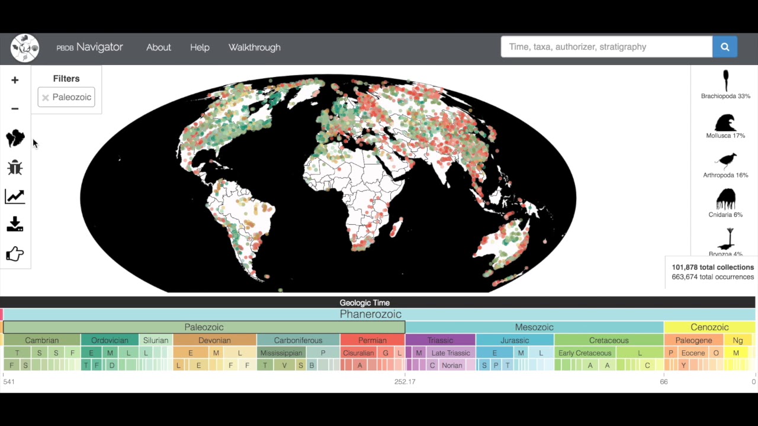Click the PBDB Navigator title link
The image size is (758, 426).
pyautogui.click(x=90, y=47)
